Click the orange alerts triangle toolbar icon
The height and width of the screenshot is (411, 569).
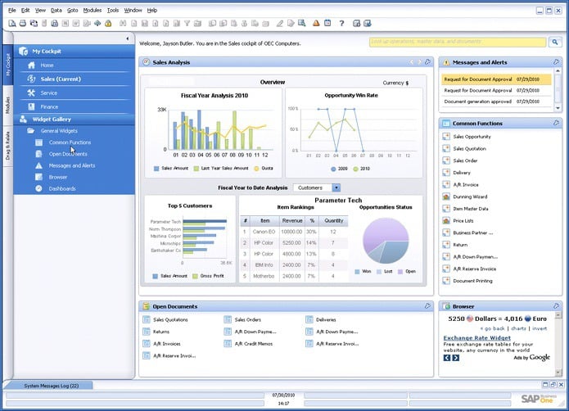(317, 23)
